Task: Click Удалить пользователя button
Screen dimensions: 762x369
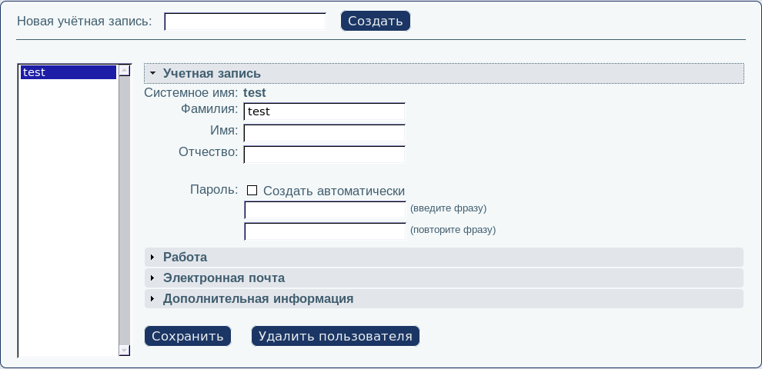Action: (x=335, y=336)
